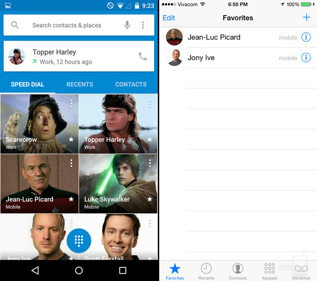The height and width of the screenshot is (281, 317).
Task: Tap the 6:50 PM clock in iOS status bar
Action: point(238,4)
